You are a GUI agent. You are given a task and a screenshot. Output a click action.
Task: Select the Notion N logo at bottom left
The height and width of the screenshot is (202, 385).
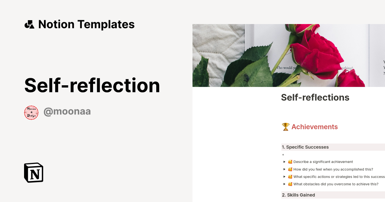(x=34, y=173)
